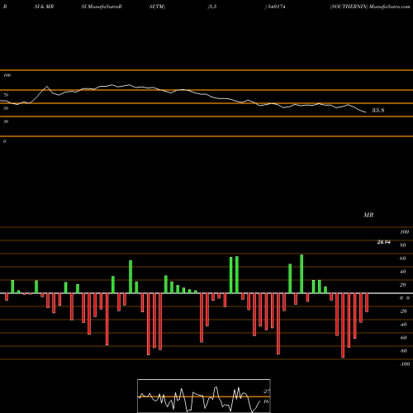This screenshot has width=413, height=413.
Task: Click the MR axis label 80
Action: coord(402,245)
